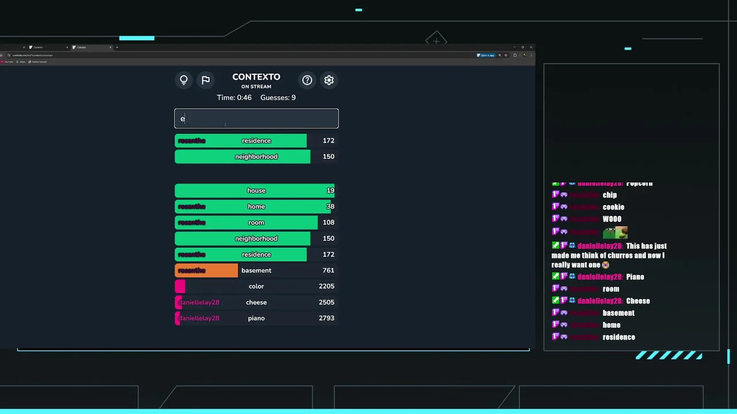Select the piano guess row in game list
Screen dimensions: 737x414
(x=256, y=318)
